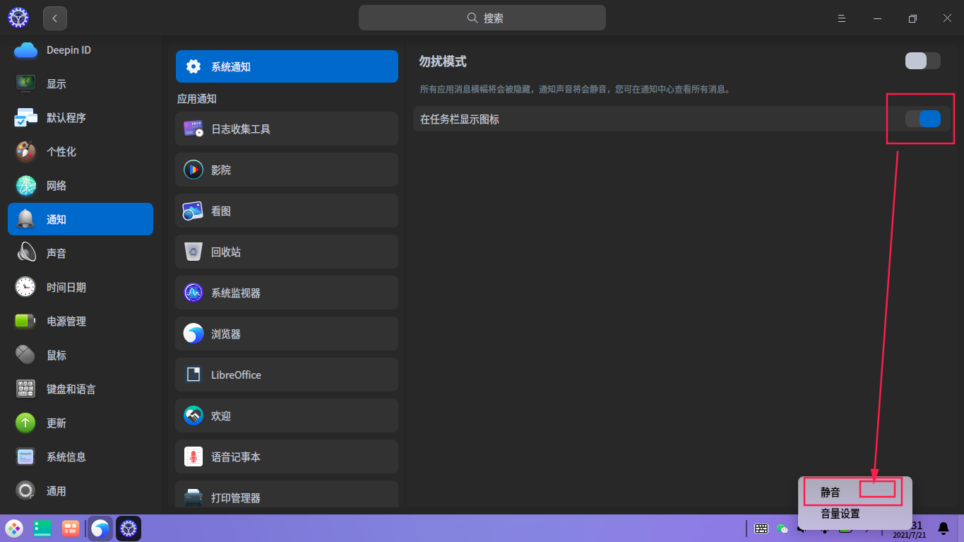This screenshot has width=964, height=542.
Task: Open the 网络 network settings
Action: point(81,186)
